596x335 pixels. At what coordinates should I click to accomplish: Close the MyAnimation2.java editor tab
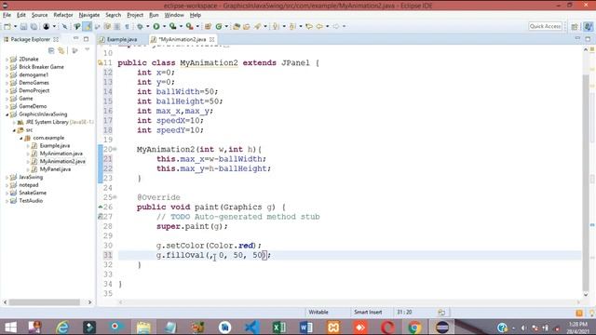pyautogui.click(x=211, y=39)
